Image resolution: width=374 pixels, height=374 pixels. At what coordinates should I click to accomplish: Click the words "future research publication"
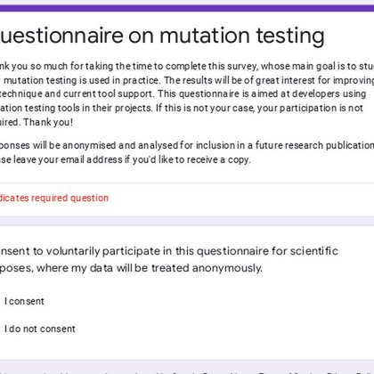click(x=314, y=145)
